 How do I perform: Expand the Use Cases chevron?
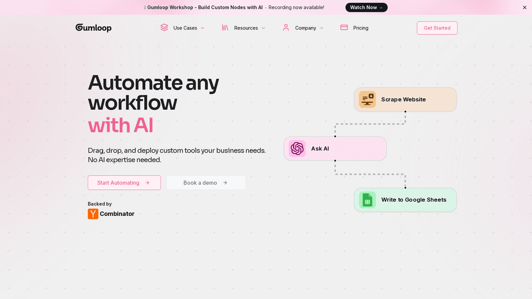tap(202, 28)
